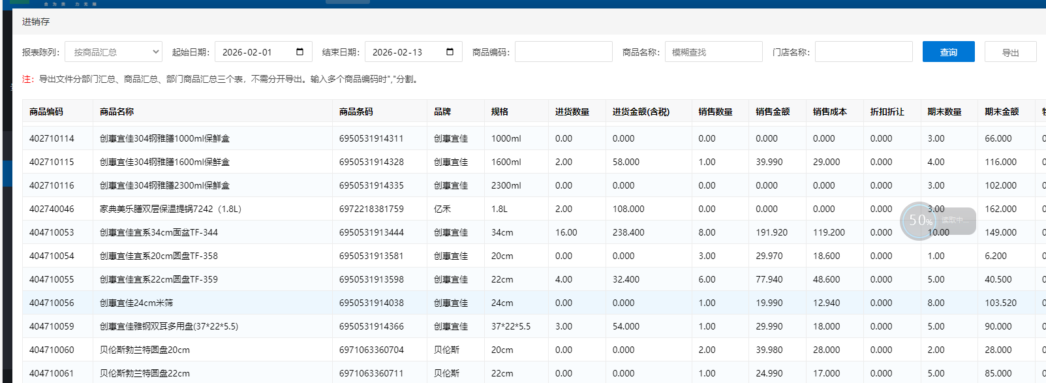Click the 商品名称 column header
The image size is (1046, 383).
(x=117, y=112)
